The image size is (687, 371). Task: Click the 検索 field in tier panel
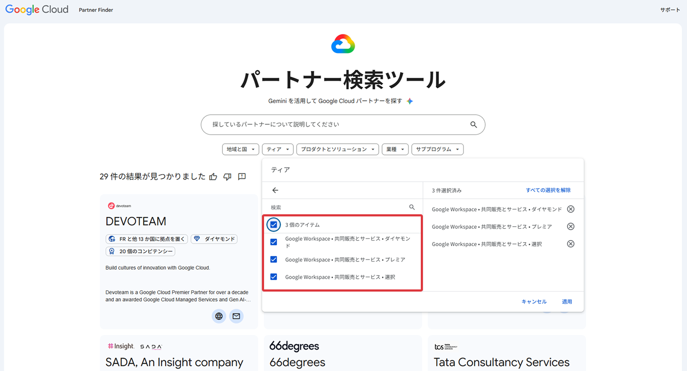tap(343, 207)
